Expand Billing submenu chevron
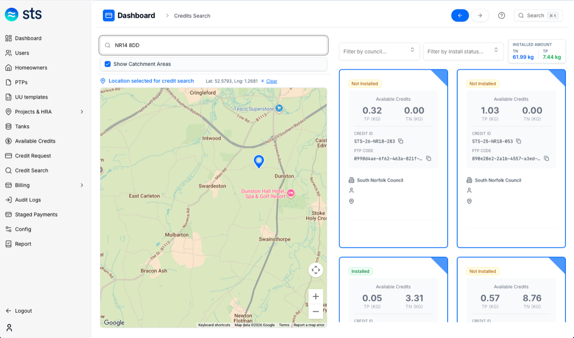The width and height of the screenshot is (574, 338). click(x=82, y=185)
